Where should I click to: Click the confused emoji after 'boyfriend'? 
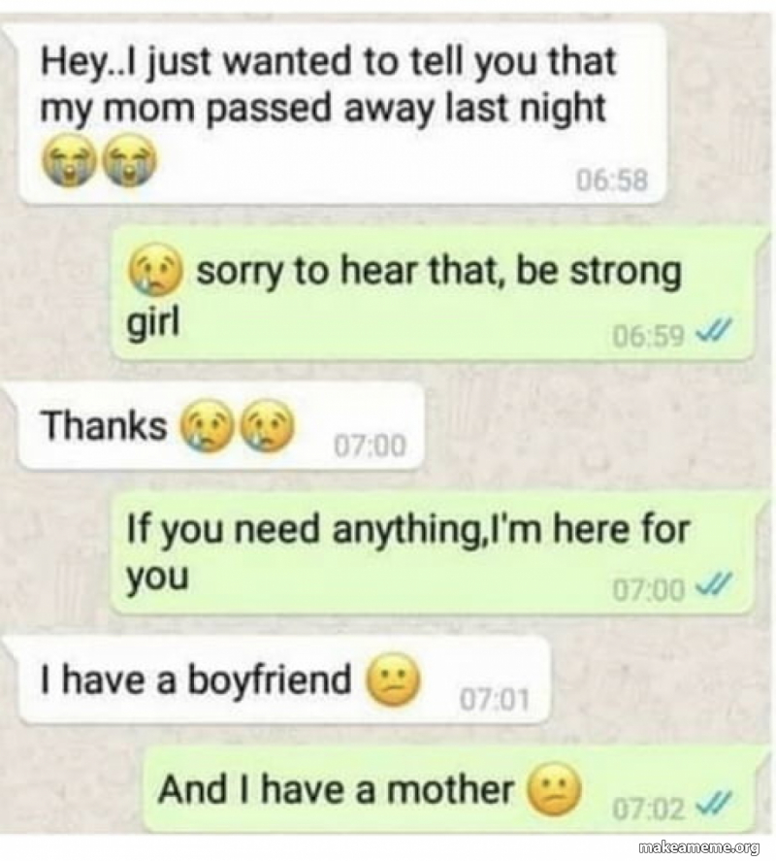click(x=393, y=679)
